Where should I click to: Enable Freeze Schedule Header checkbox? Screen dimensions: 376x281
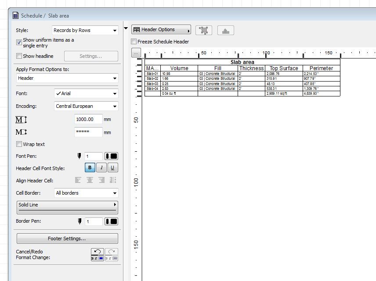click(134, 41)
